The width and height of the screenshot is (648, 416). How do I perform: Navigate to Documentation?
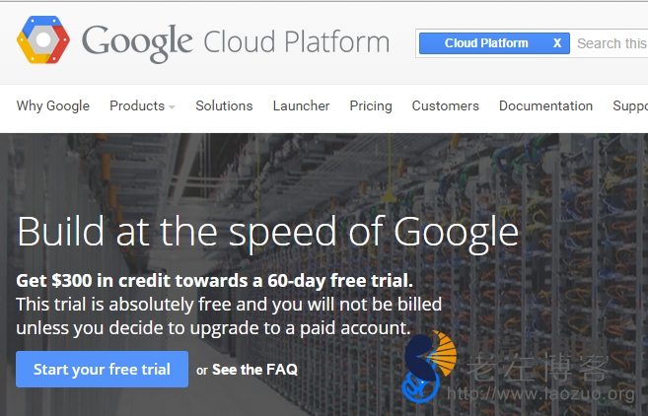pyautogui.click(x=545, y=105)
